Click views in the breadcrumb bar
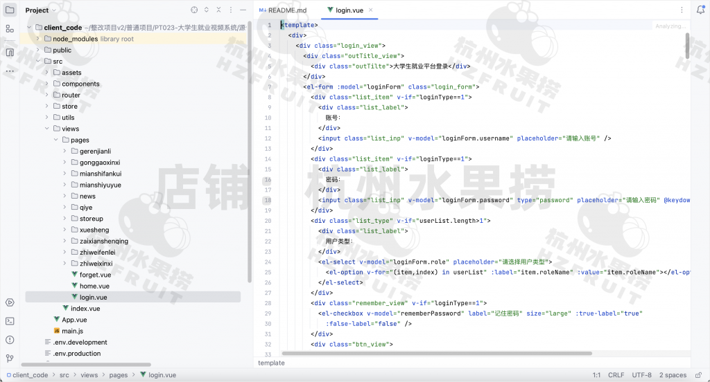710x382 pixels. [89, 375]
